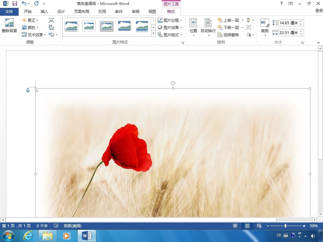Switch to the Page Layout (页面布局) tab
The image size is (323, 242).
coord(82,12)
